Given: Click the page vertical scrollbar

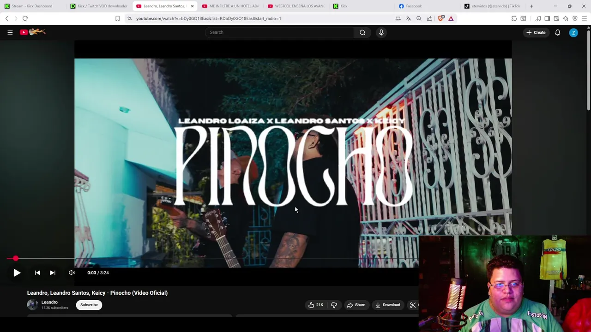Looking at the screenshot, I should click(x=588, y=69).
